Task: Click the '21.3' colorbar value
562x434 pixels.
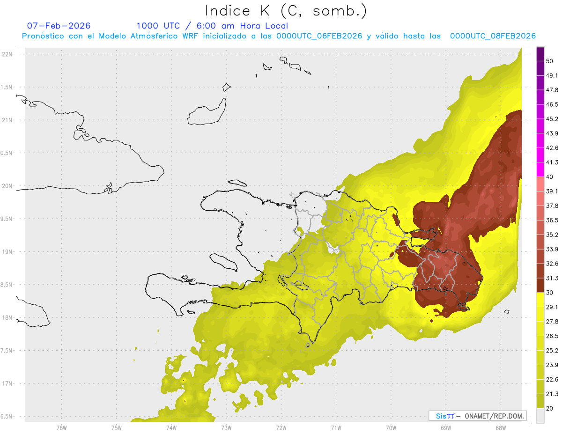Action: (552, 394)
